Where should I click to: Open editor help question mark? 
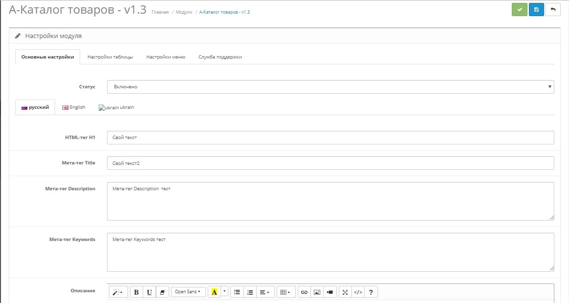(371, 292)
